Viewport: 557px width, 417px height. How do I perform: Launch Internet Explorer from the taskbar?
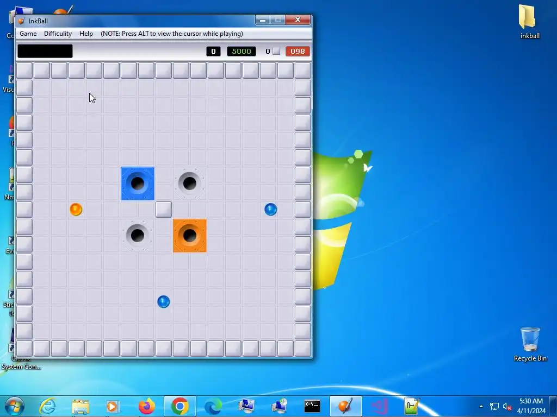48,406
